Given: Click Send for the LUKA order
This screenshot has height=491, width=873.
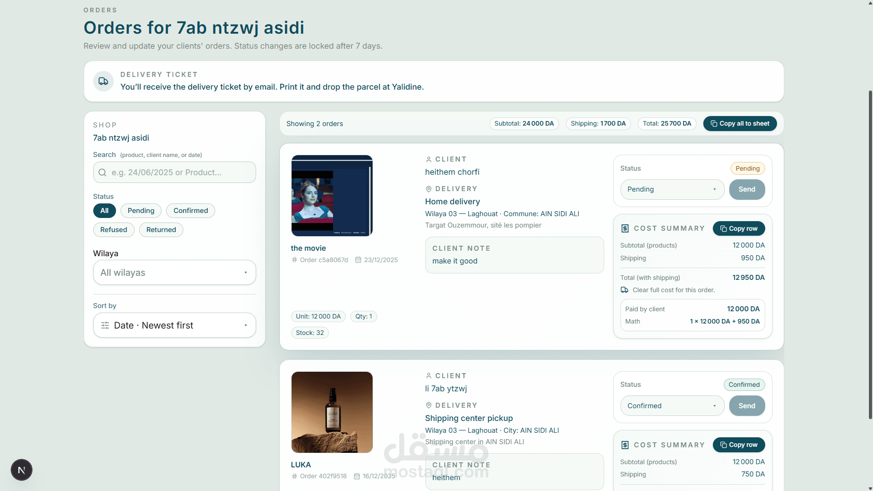Looking at the screenshot, I should coord(747,406).
